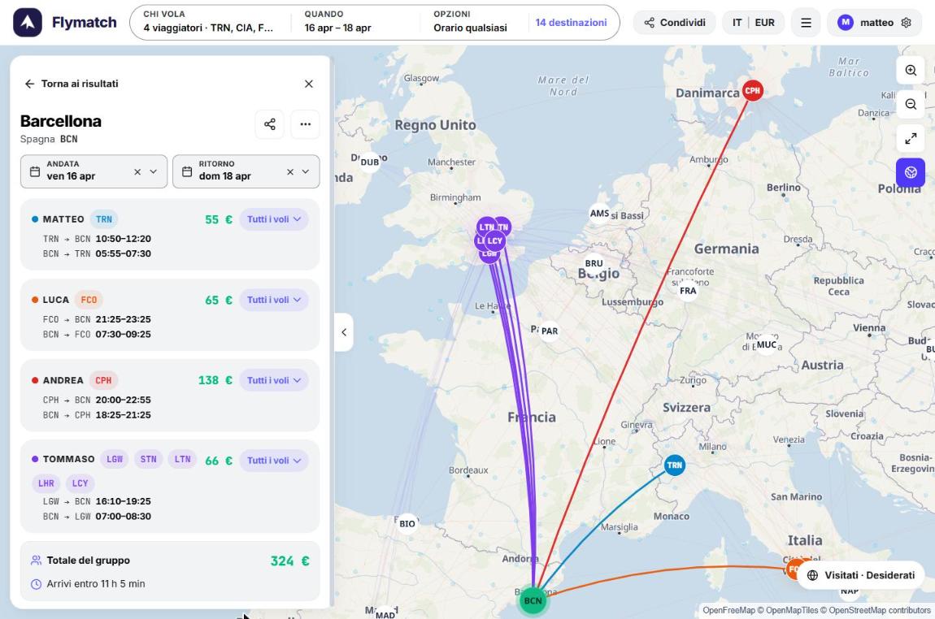This screenshot has width=935, height=619.
Task: Click Andrea's BCN → CPH 18:25–21:25 flight
Action: [x=97, y=414]
